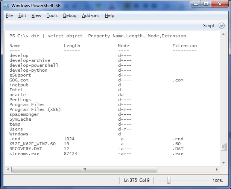Click the inetpub entry

click(x=19, y=85)
